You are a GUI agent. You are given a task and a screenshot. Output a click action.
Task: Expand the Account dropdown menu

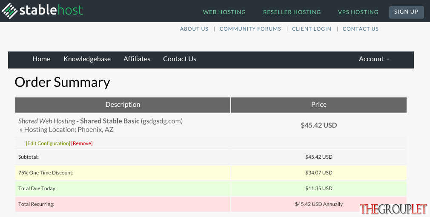pyautogui.click(x=374, y=59)
